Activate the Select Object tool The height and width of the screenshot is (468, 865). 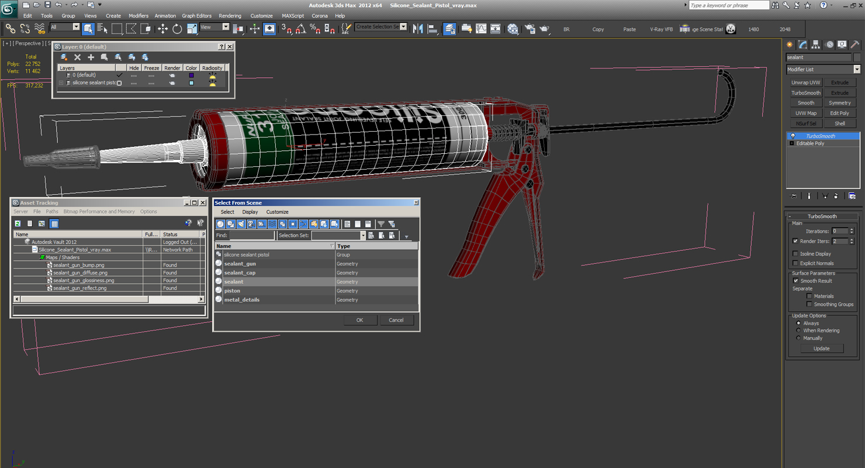point(88,29)
